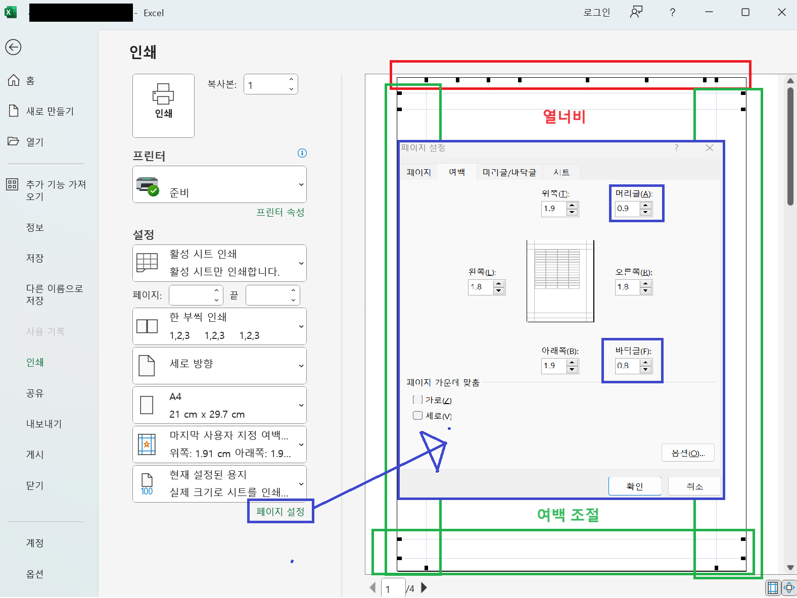This screenshot has width=797, height=598.
Task: Click the 페이지 start page input field
Action: point(196,295)
